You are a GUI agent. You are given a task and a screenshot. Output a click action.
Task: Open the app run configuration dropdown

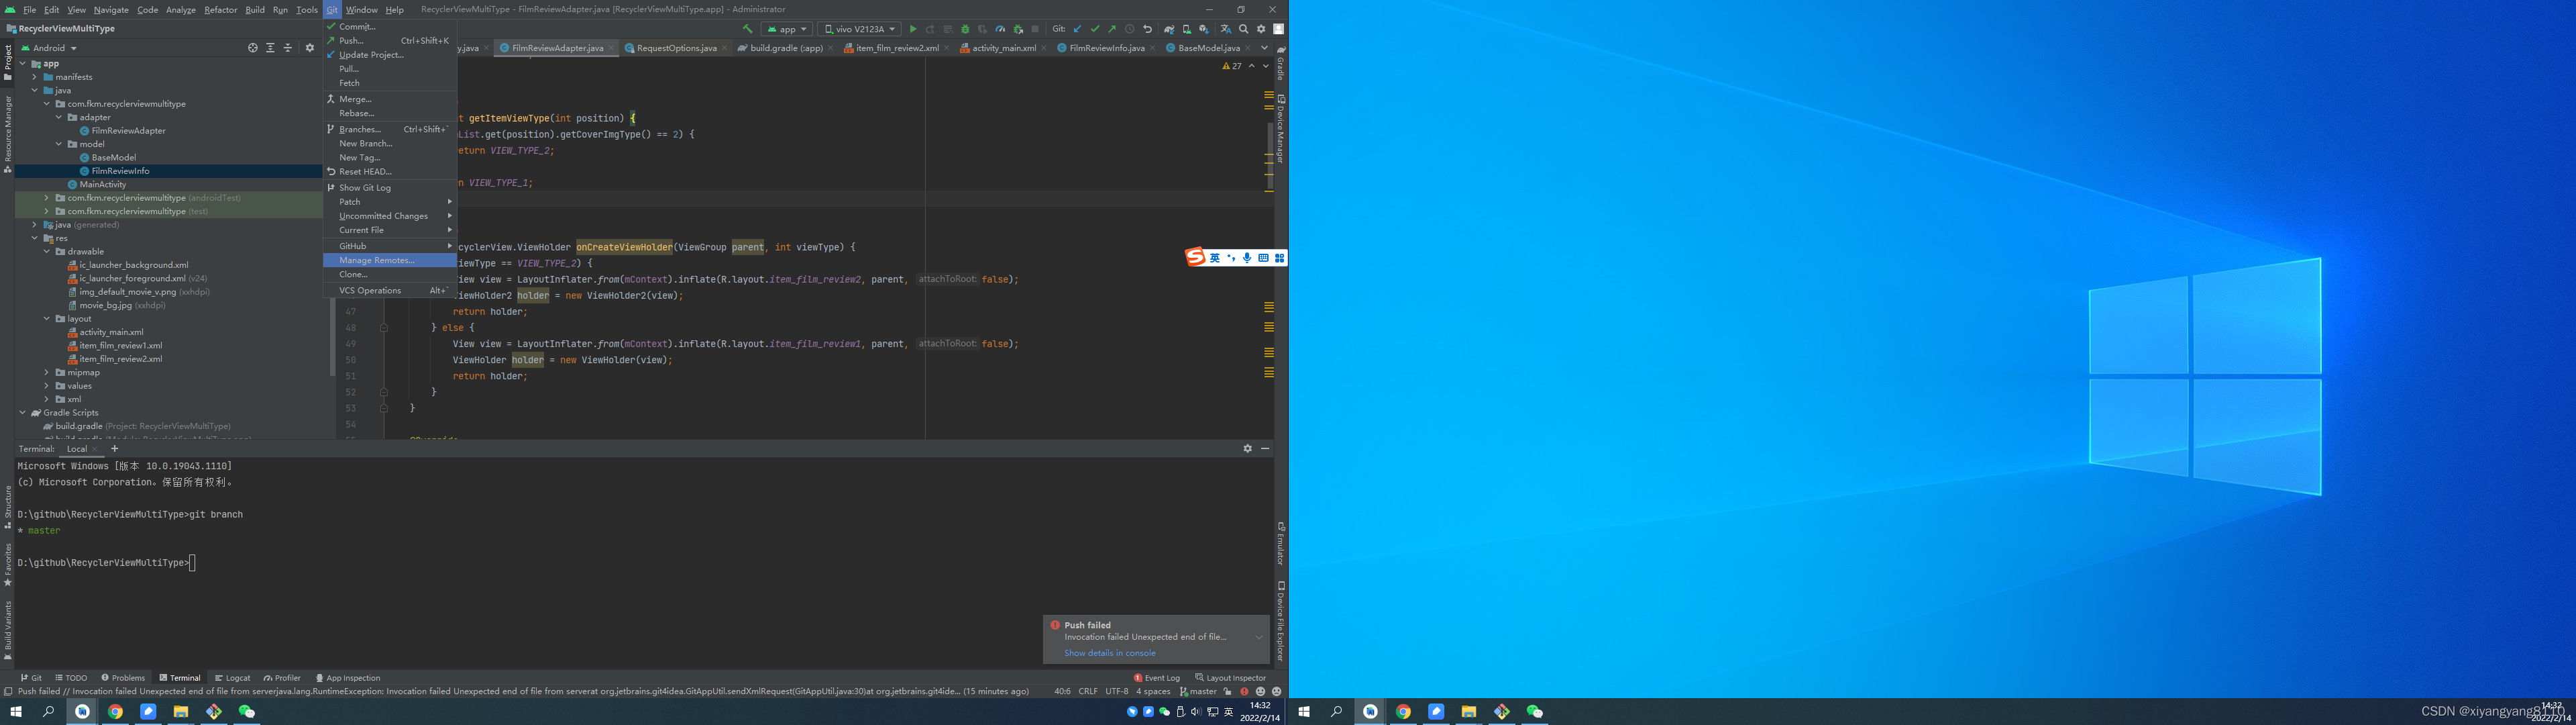[x=787, y=29]
